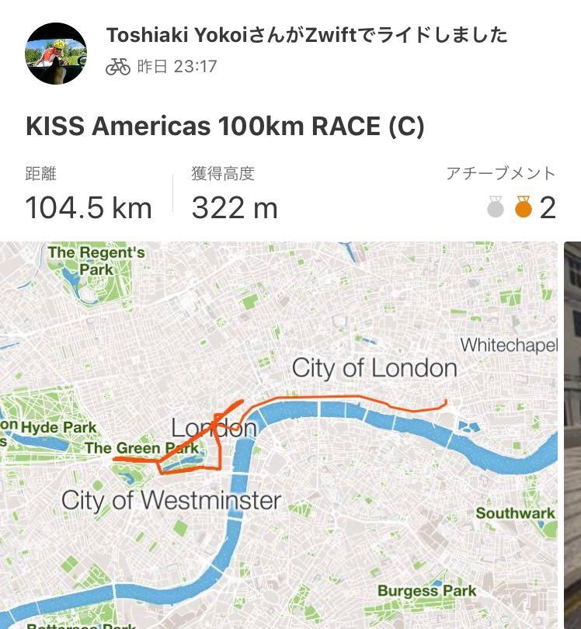The width and height of the screenshot is (581, 629).
Task: Tap the アチーブメント achievements label
Action: [501, 173]
